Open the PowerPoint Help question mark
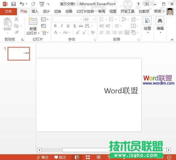 point(138,4)
